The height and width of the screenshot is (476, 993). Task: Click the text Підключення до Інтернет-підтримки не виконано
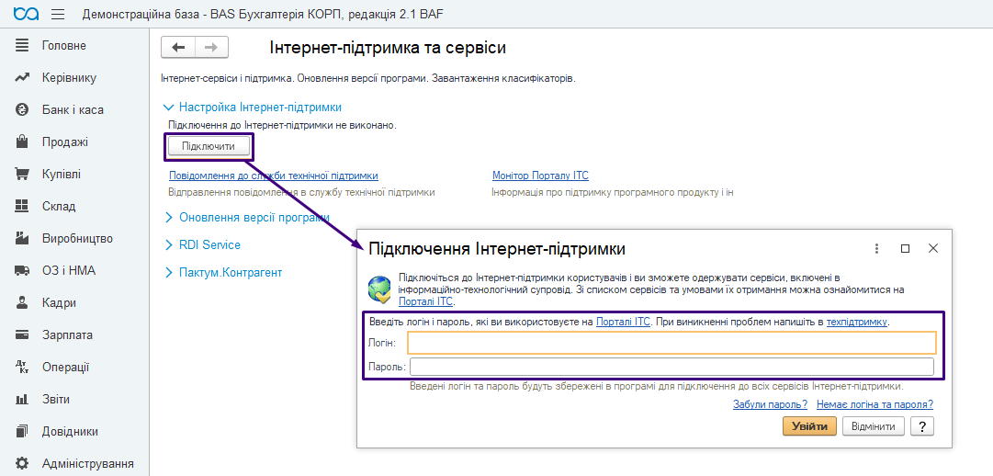pos(282,126)
